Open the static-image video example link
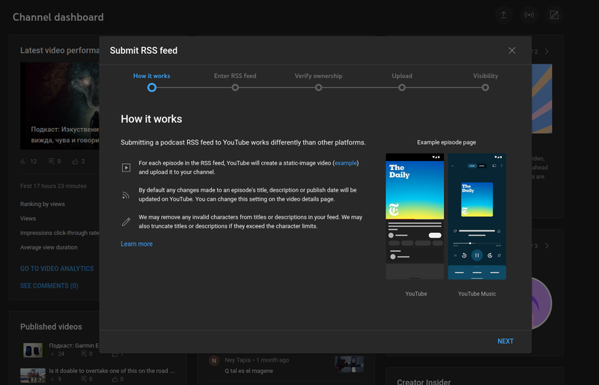 [x=345, y=163]
